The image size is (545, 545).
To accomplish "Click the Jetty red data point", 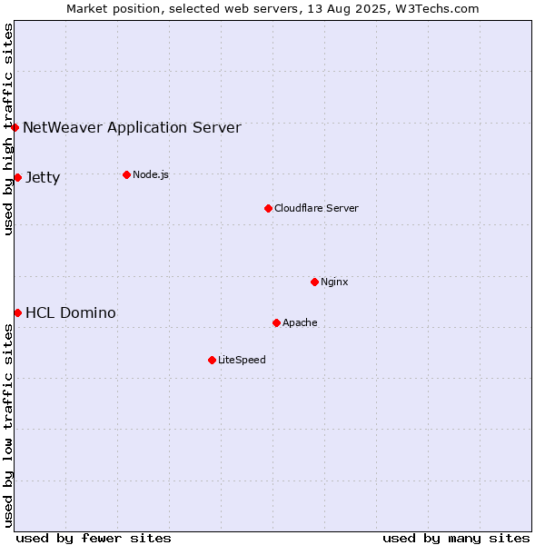I will coord(18,178).
